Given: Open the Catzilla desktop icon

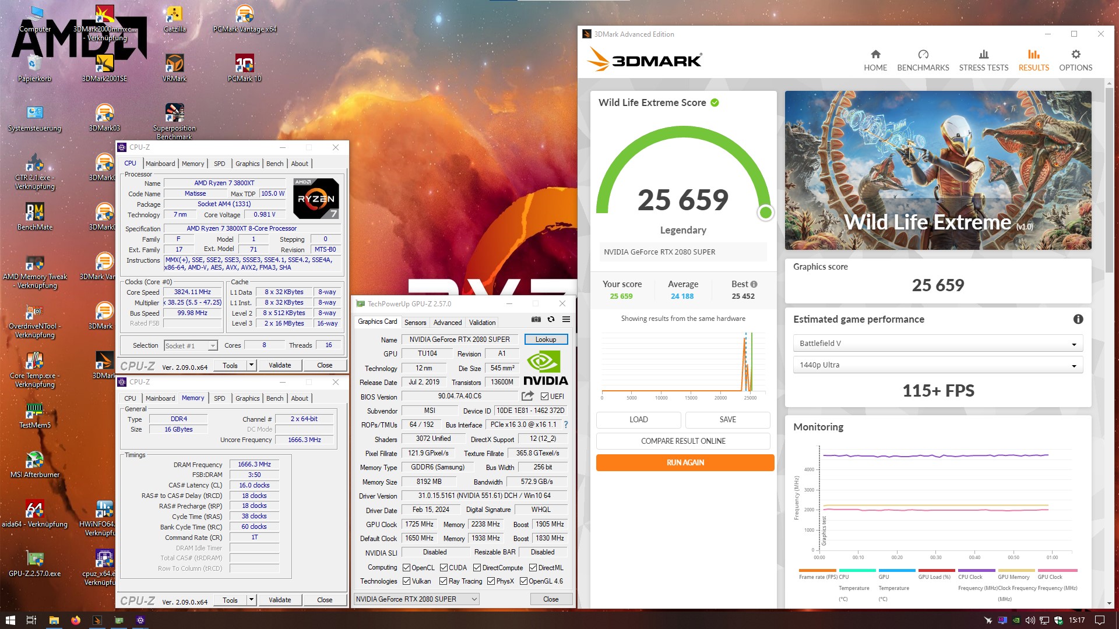Looking at the screenshot, I should click(174, 19).
